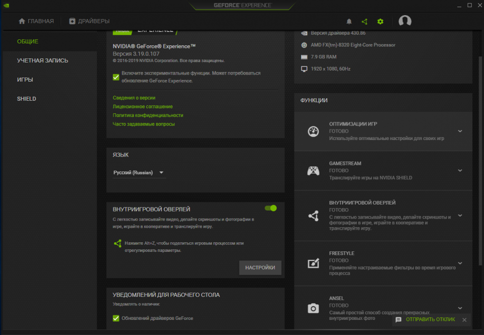Viewport: 484px width, 335px height.
Task: Click the driver version icon
Action: [304, 33]
